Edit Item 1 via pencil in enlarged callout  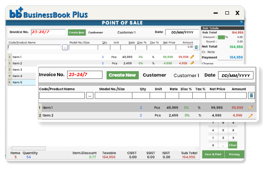tap(251, 107)
